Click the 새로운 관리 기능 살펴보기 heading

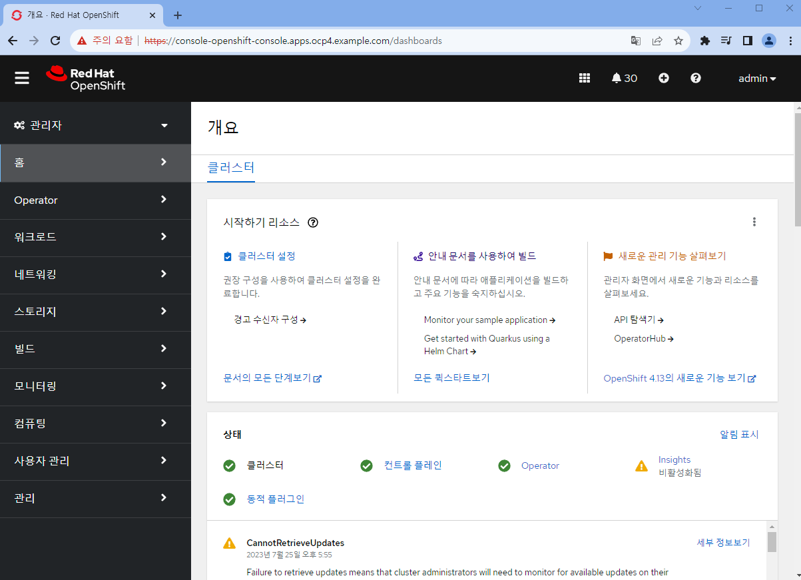tap(672, 256)
